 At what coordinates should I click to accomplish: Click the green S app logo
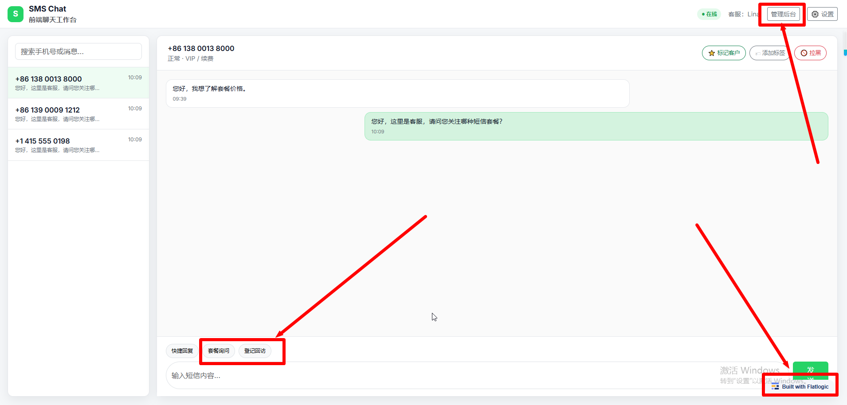point(16,14)
